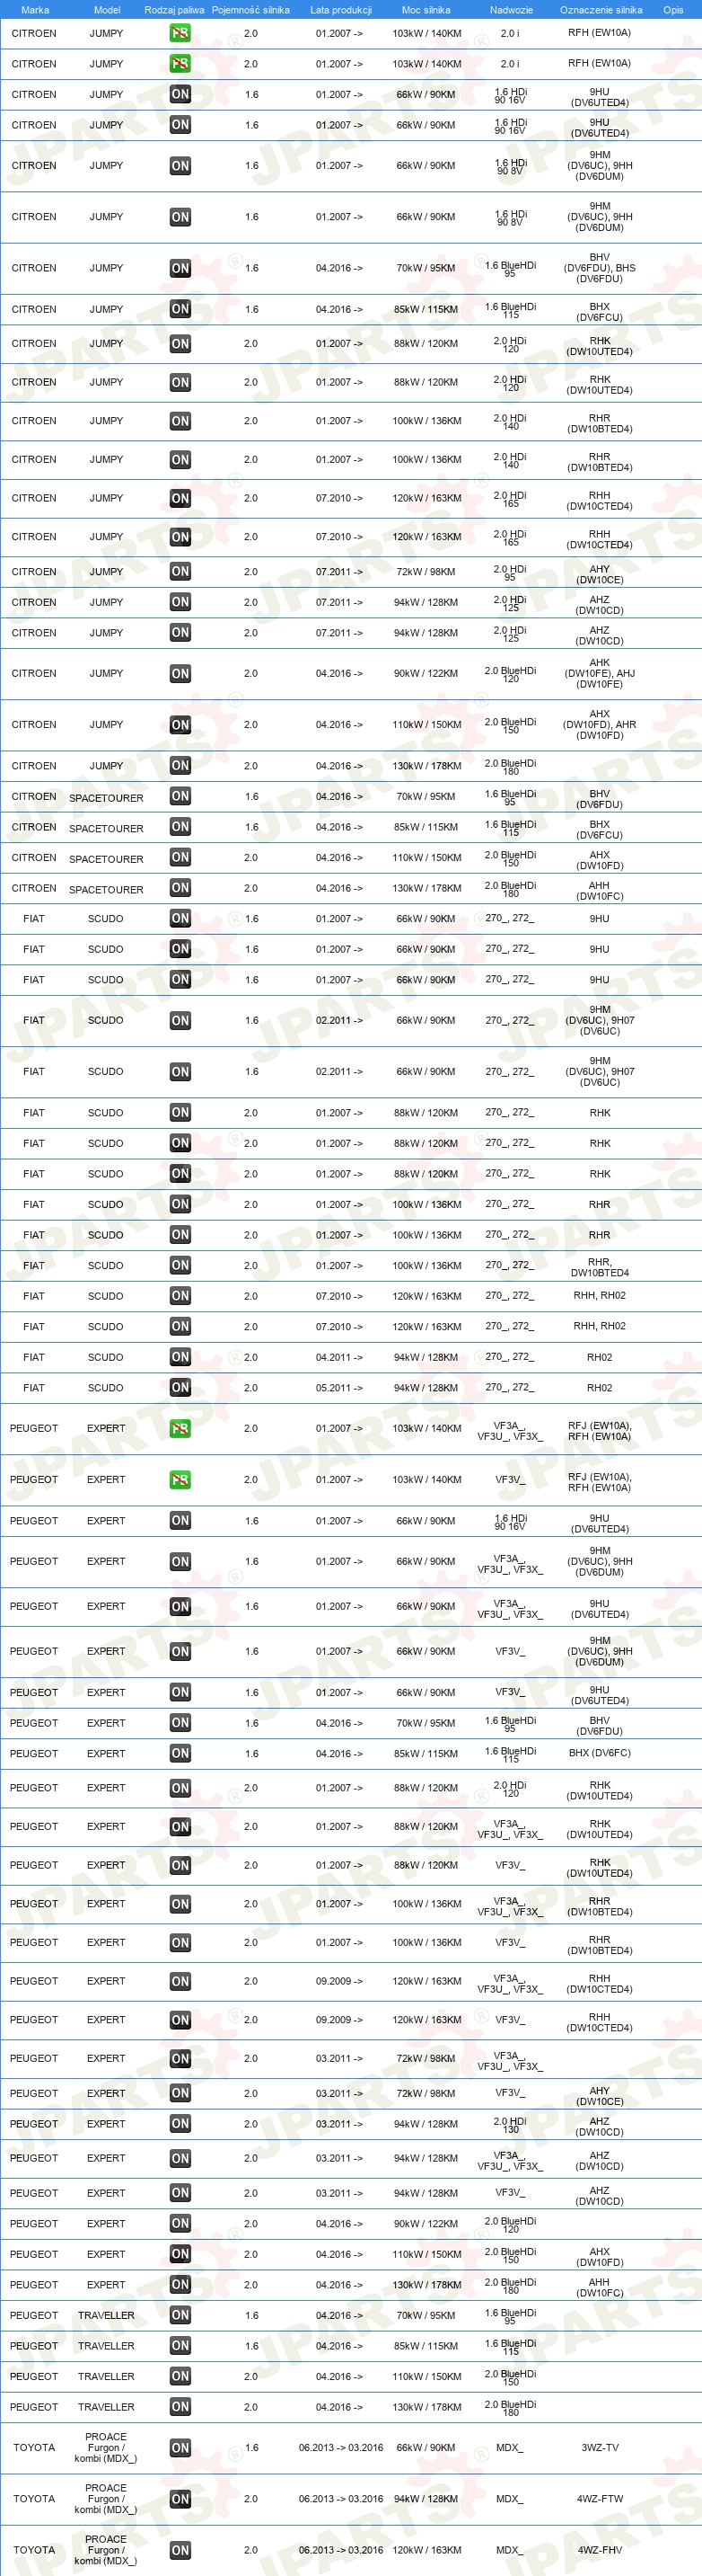The height and width of the screenshot is (2576, 702).
Task: Click ON fuel icon in Jumpy 72kW / 98KM row
Action: pyautogui.click(x=180, y=572)
